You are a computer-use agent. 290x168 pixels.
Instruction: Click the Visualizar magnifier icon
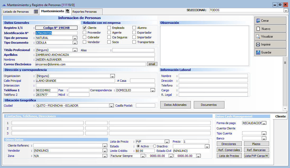[258, 37]
